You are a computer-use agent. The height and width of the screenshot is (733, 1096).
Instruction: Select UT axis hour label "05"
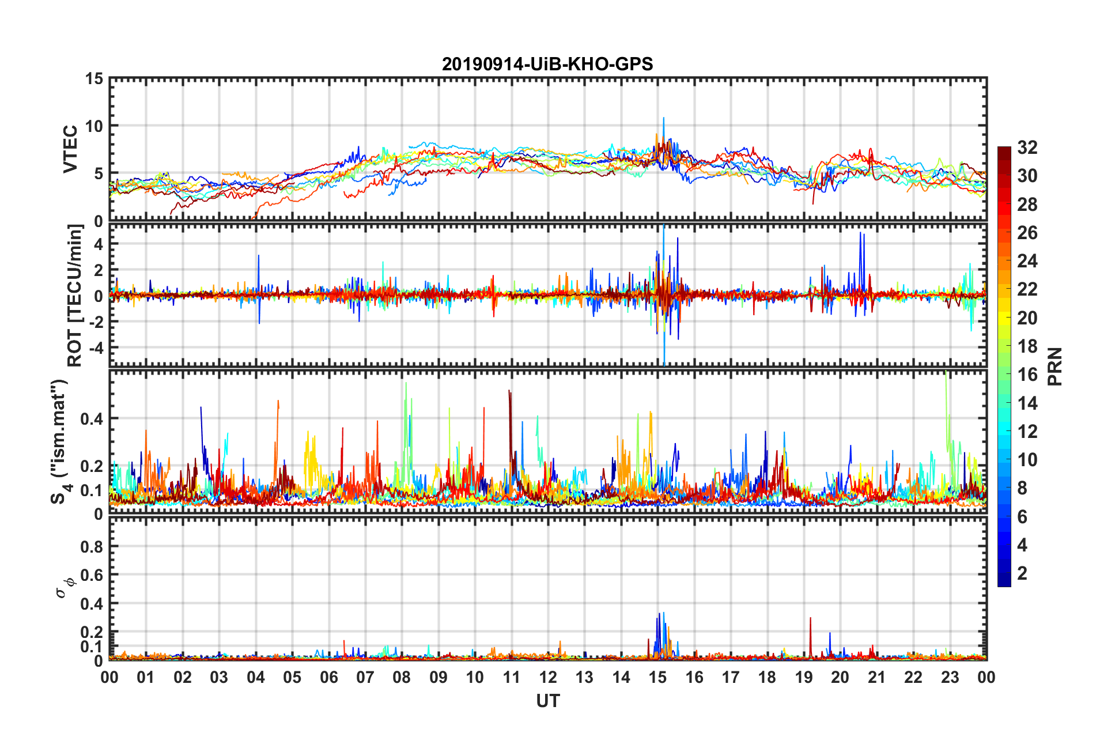[292, 677]
